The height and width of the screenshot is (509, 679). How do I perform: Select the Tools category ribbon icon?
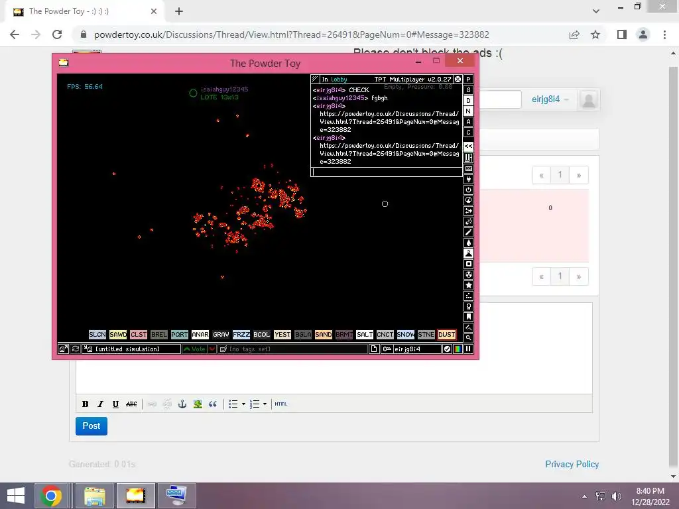(468, 306)
